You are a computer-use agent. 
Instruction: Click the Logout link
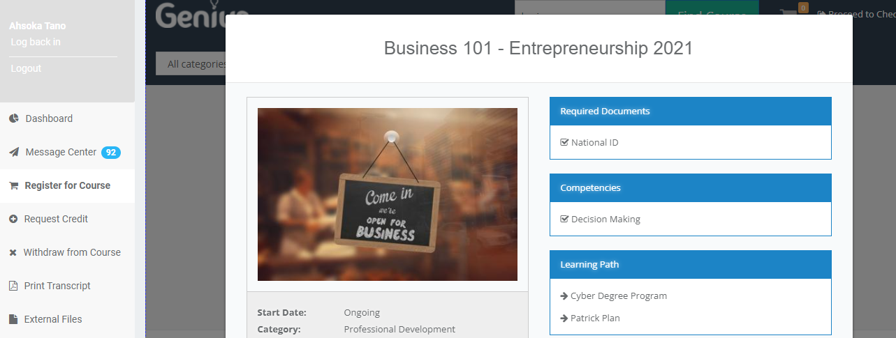pyautogui.click(x=26, y=68)
